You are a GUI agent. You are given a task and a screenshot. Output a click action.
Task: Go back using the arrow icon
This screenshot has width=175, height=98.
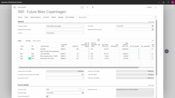pyautogui.click(x=15, y=7)
